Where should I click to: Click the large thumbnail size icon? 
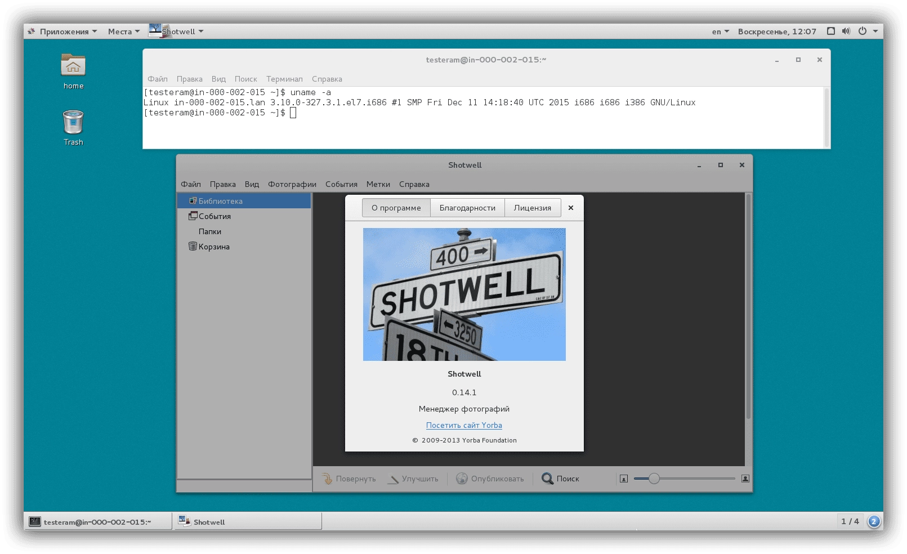[745, 479]
